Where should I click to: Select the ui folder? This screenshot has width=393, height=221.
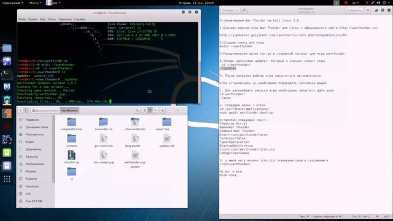coord(72,174)
